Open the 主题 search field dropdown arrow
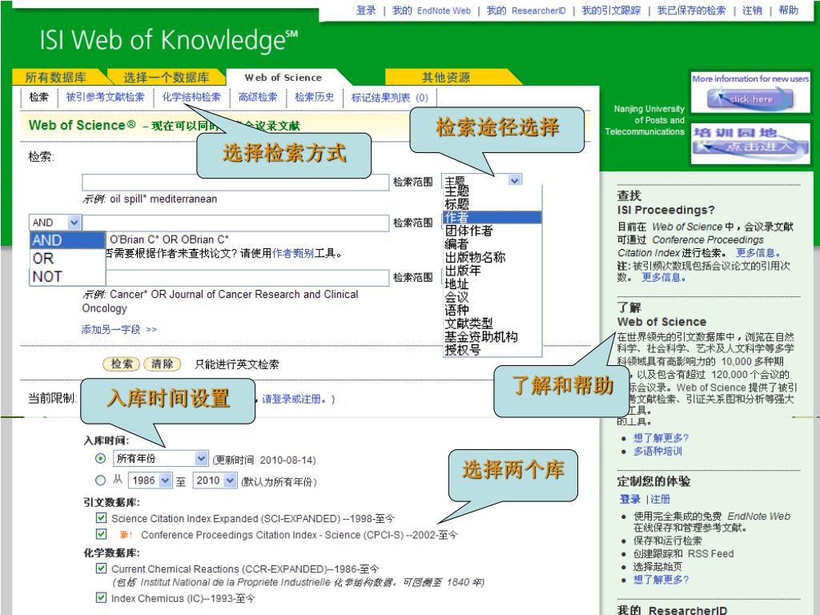820x615 pixels. tap(515, 180)
